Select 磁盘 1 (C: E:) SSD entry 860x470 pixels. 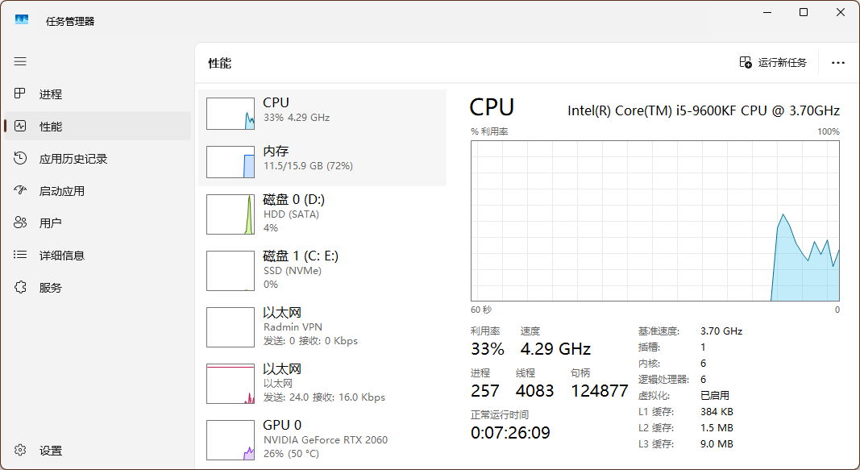tap(322, 270)
